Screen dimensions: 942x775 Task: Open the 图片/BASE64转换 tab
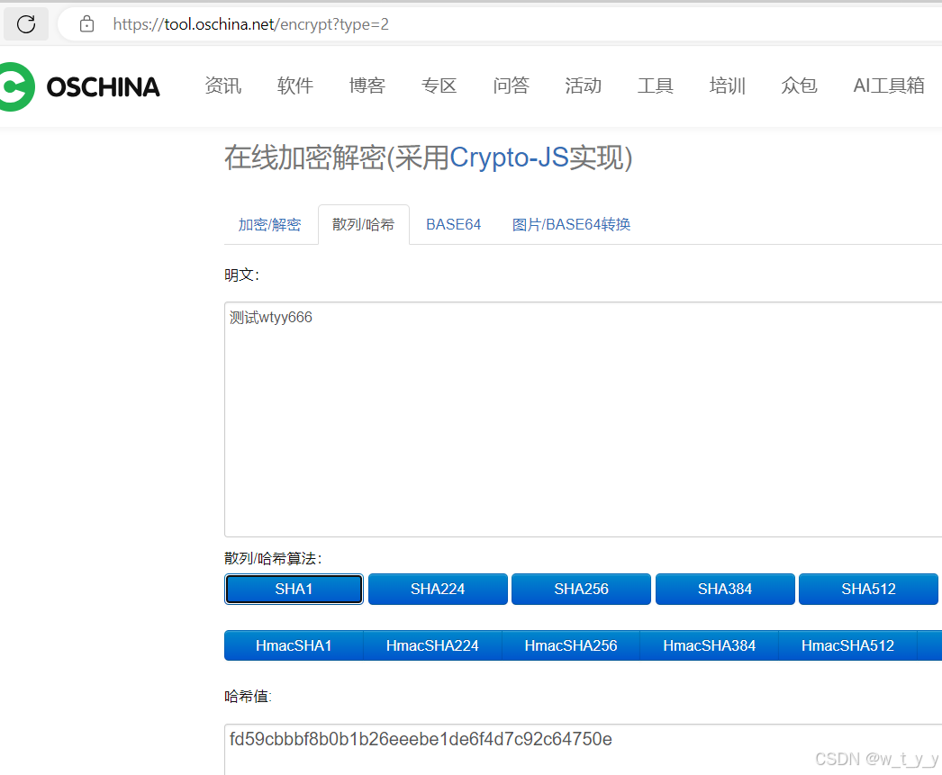(571, 224)
